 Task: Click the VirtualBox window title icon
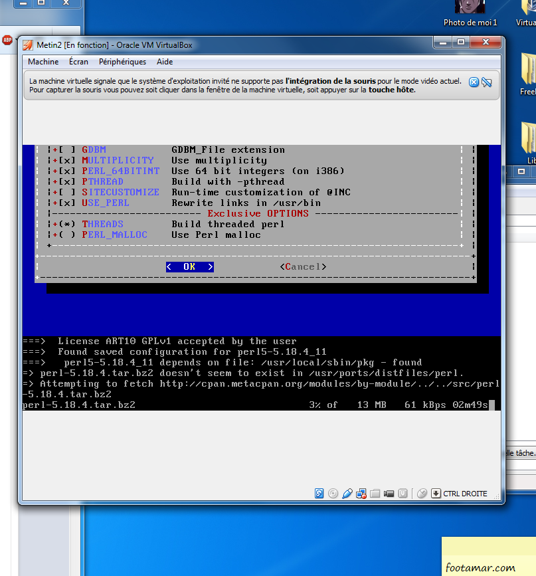pos(28,45)
